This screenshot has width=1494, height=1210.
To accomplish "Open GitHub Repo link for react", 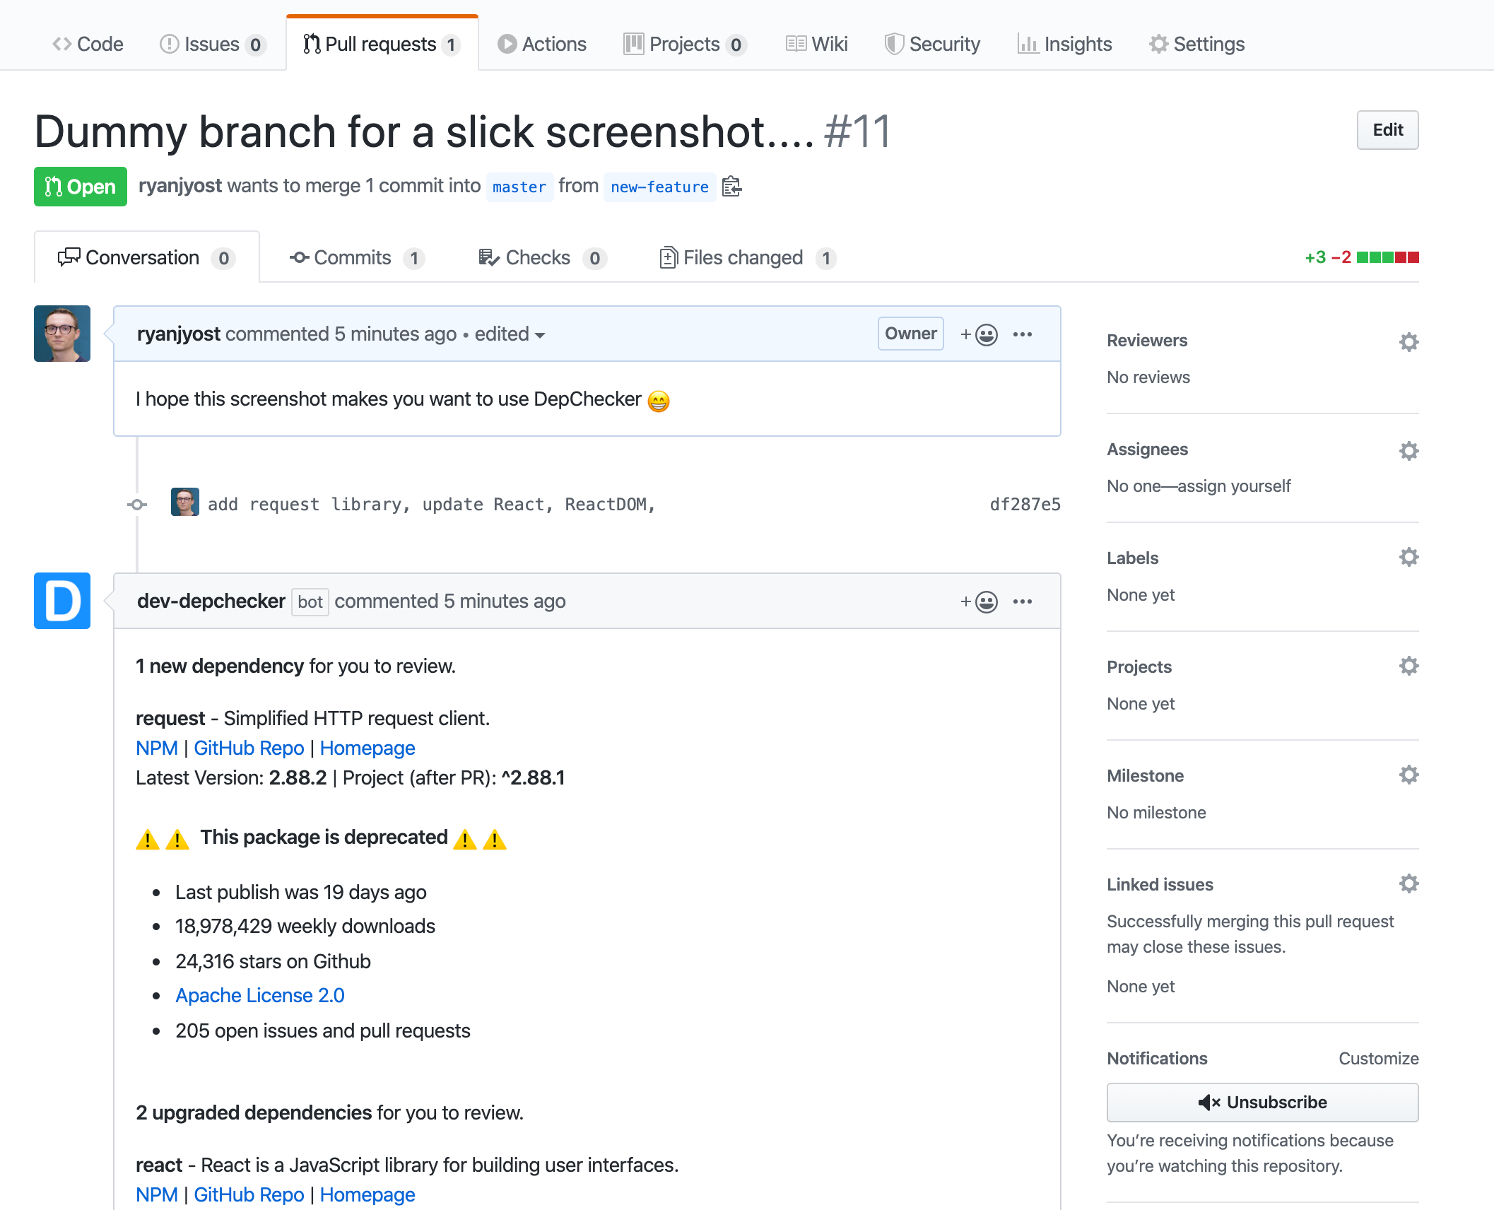I will (x=249, y=1194).
